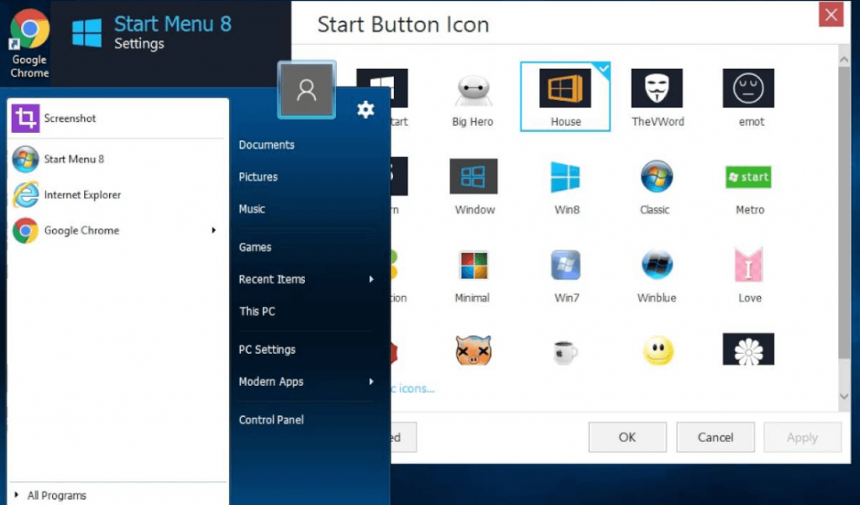Click the Start Menu 8 Windows logo
The width and height of the screenshot is (860, 505).
pos(87,33)
